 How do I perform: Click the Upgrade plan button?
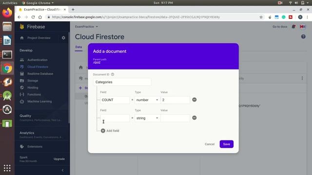point(59,159)
